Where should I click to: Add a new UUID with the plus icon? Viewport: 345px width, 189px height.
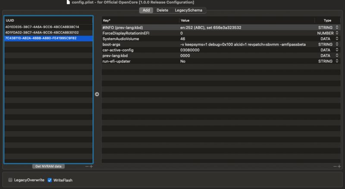[91, 166]
